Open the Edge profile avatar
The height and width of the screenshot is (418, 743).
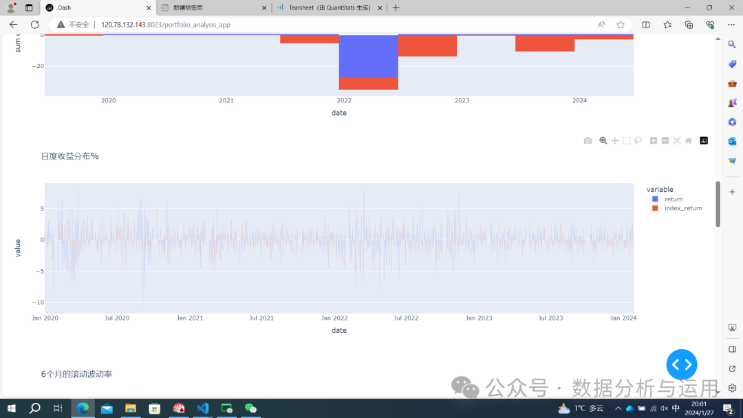coord(11,8)
